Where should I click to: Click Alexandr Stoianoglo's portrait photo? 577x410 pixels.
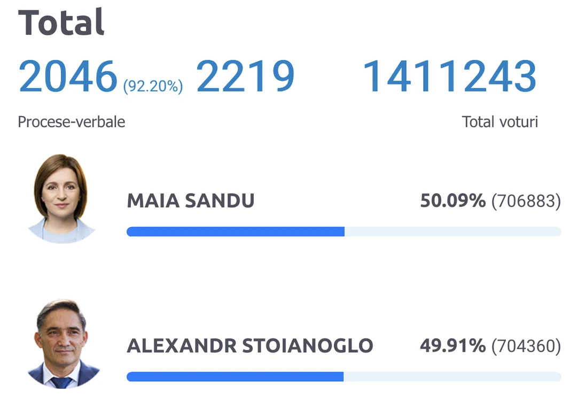pyautogui.click(x=63, y=343)
